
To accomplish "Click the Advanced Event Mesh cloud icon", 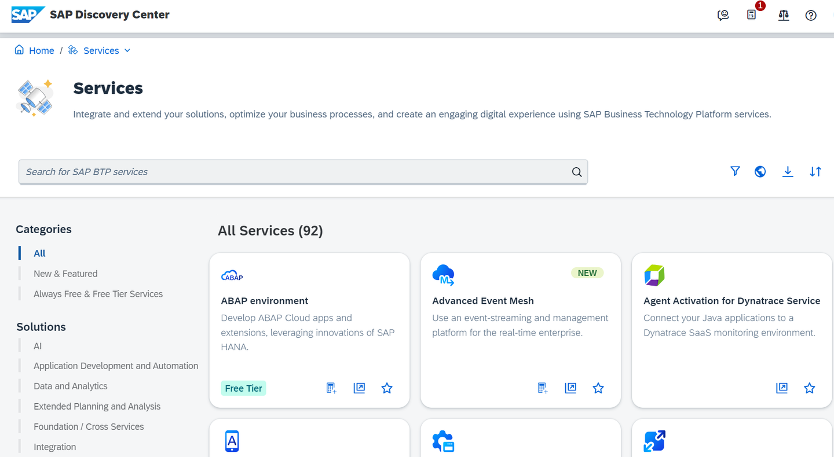I will (x=443, y=275).
